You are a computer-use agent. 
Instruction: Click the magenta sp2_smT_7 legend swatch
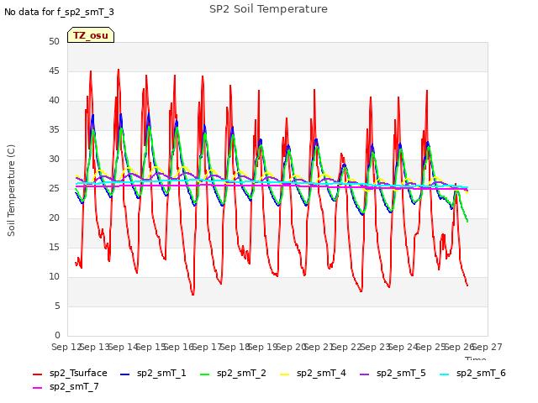pos(37,388)
